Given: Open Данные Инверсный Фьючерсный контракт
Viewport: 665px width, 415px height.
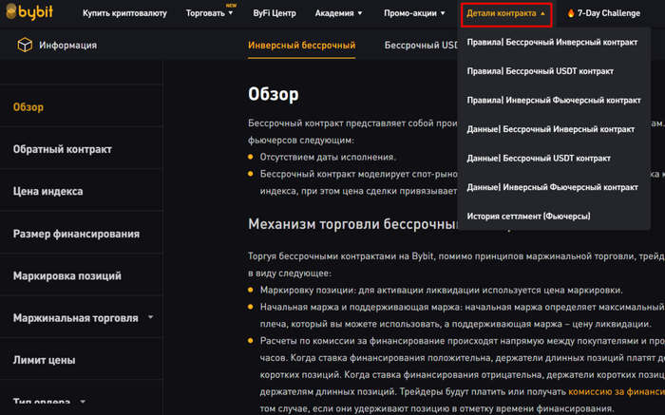Looking at the screenshot, I should 552,187.
